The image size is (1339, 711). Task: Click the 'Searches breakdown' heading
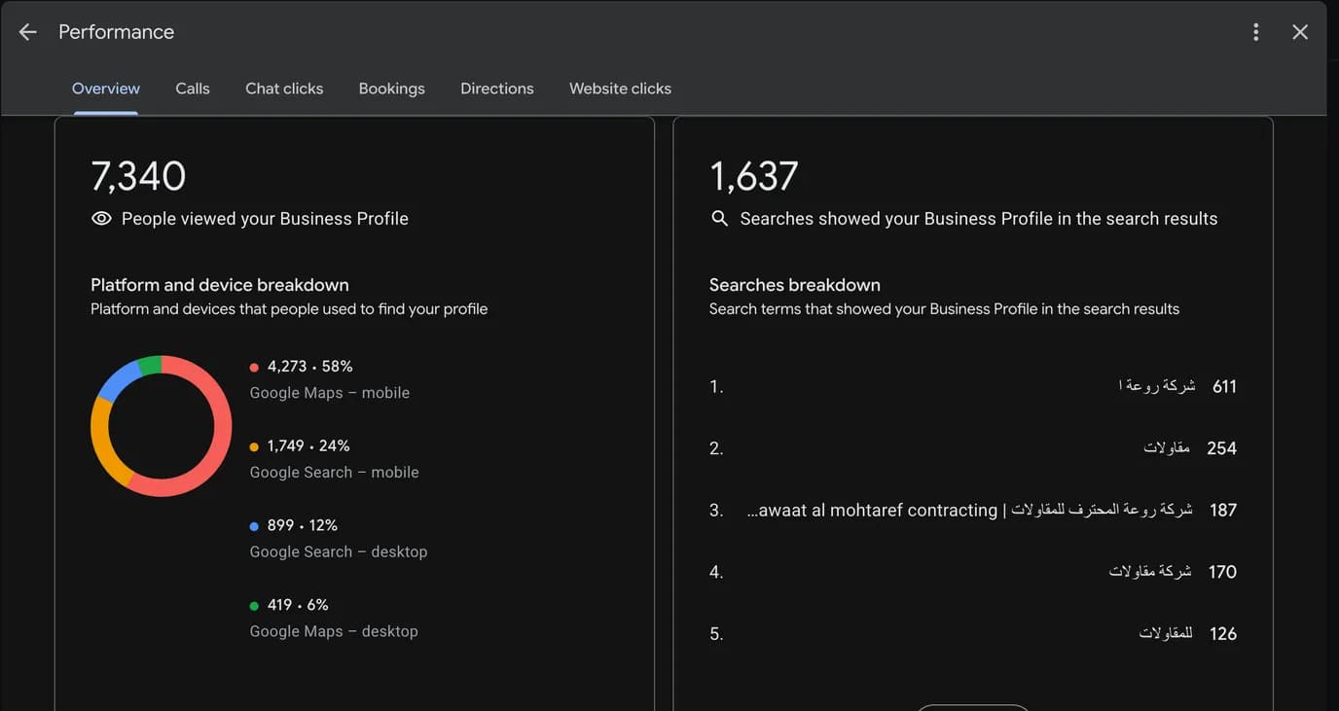(795, 285)
